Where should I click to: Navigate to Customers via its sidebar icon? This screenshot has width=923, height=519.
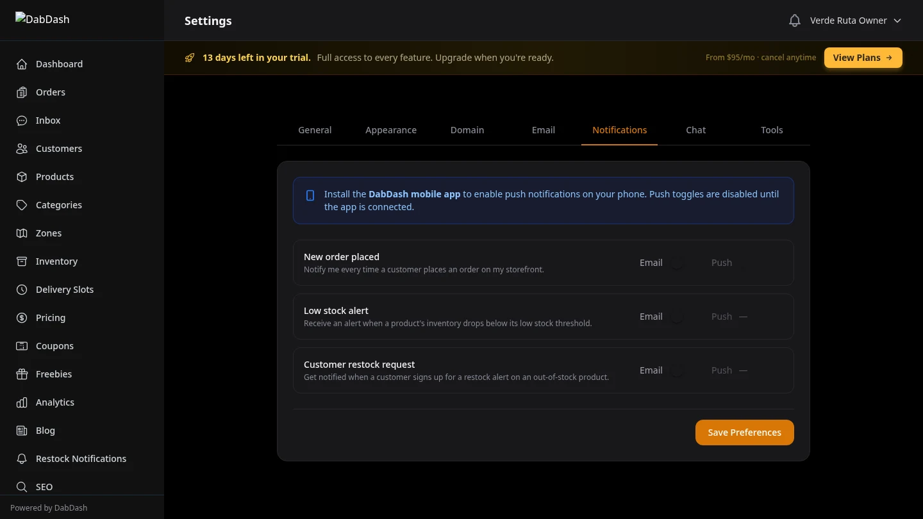coord(21,148)
